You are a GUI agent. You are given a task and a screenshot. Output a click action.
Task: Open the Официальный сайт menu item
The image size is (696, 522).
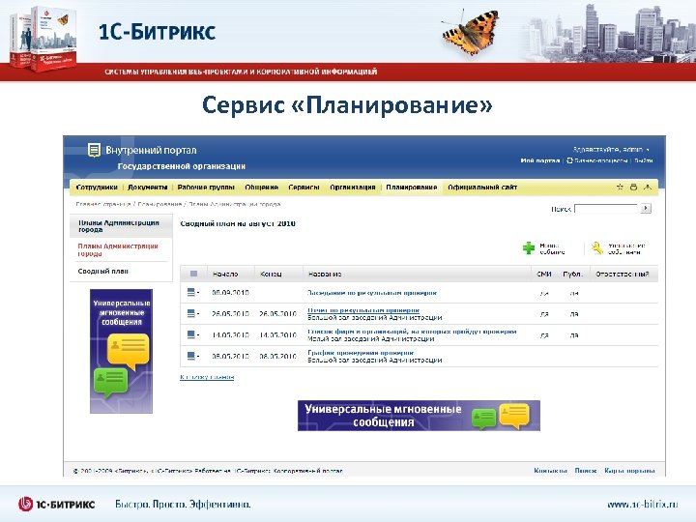[x=482, y=188]
